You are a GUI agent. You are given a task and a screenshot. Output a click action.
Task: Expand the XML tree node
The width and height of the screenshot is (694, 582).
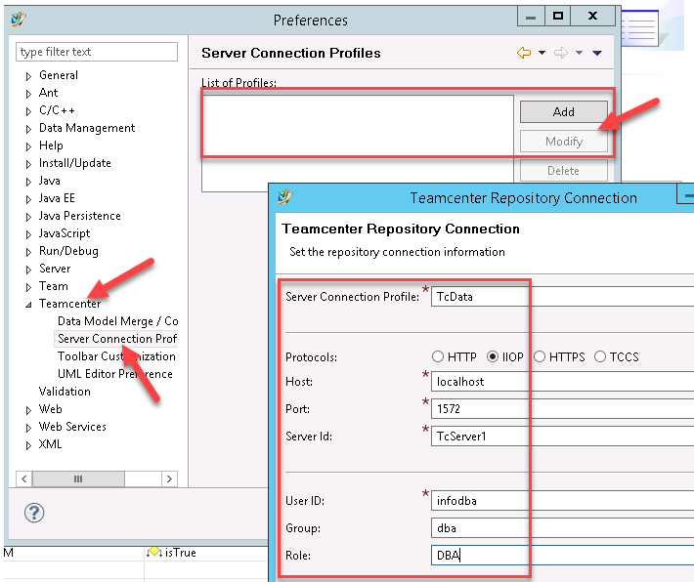pos(28,445)
